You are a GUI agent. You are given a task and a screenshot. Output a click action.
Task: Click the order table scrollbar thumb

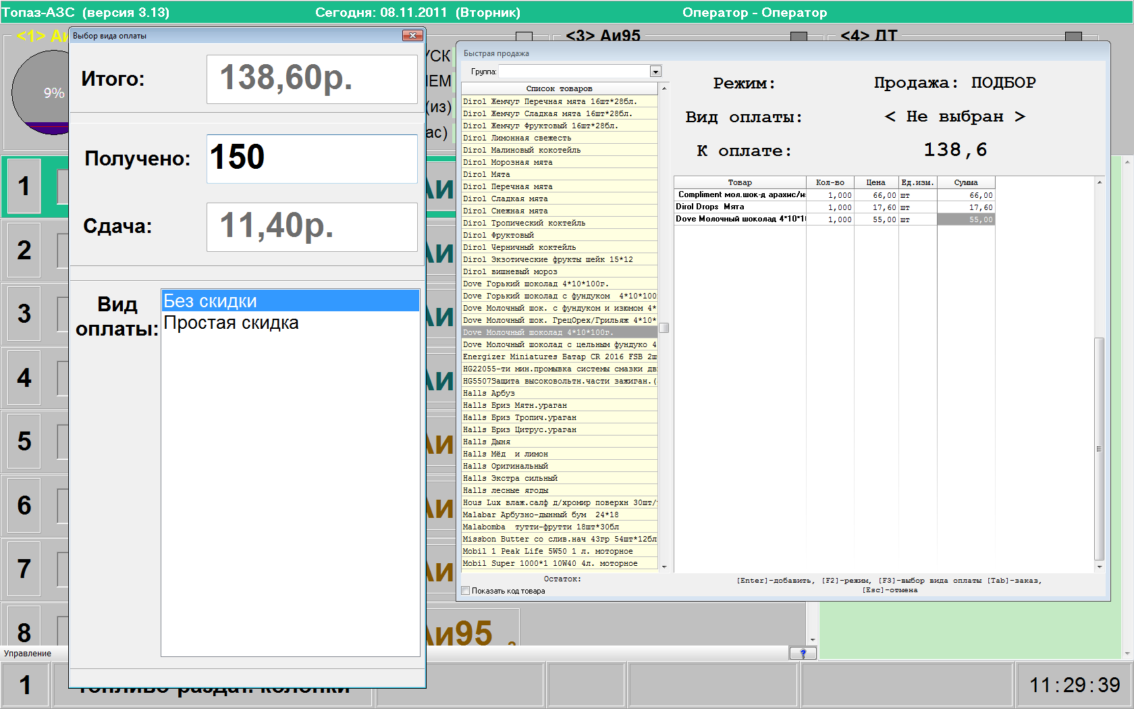pos(1100,449)
